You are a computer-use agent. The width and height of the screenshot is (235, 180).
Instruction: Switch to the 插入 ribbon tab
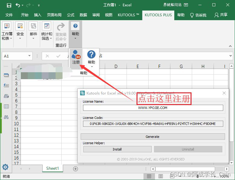pyautogui.click(x=37, y=15)
